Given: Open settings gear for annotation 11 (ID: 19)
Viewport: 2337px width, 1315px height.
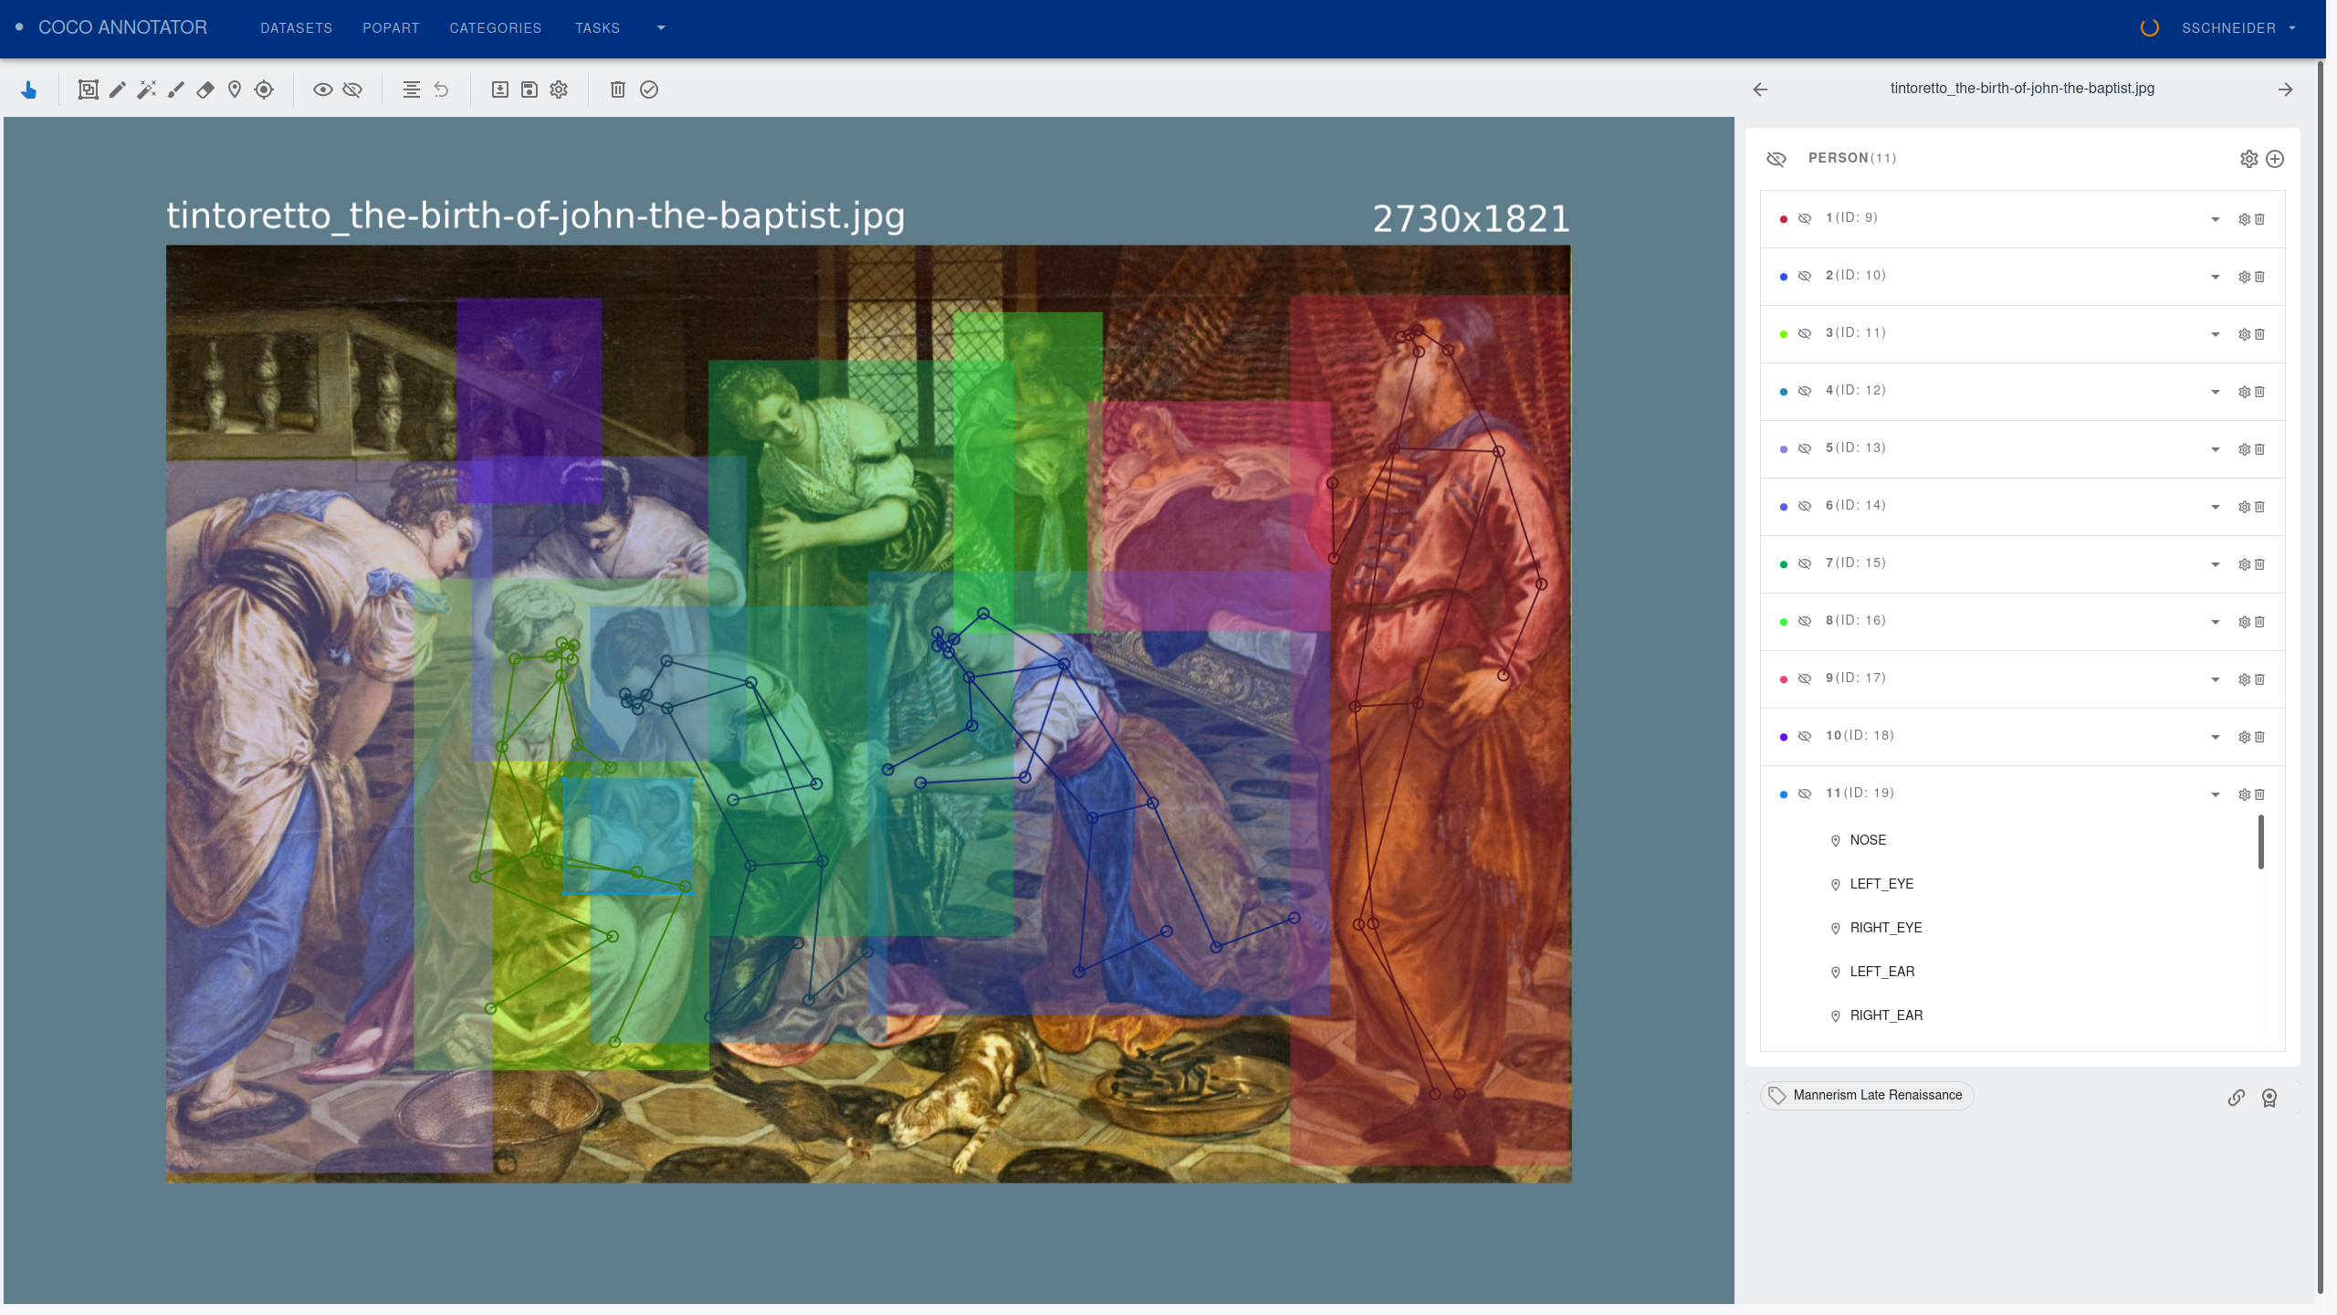Looking at the screenshot, I should 2245,794.
